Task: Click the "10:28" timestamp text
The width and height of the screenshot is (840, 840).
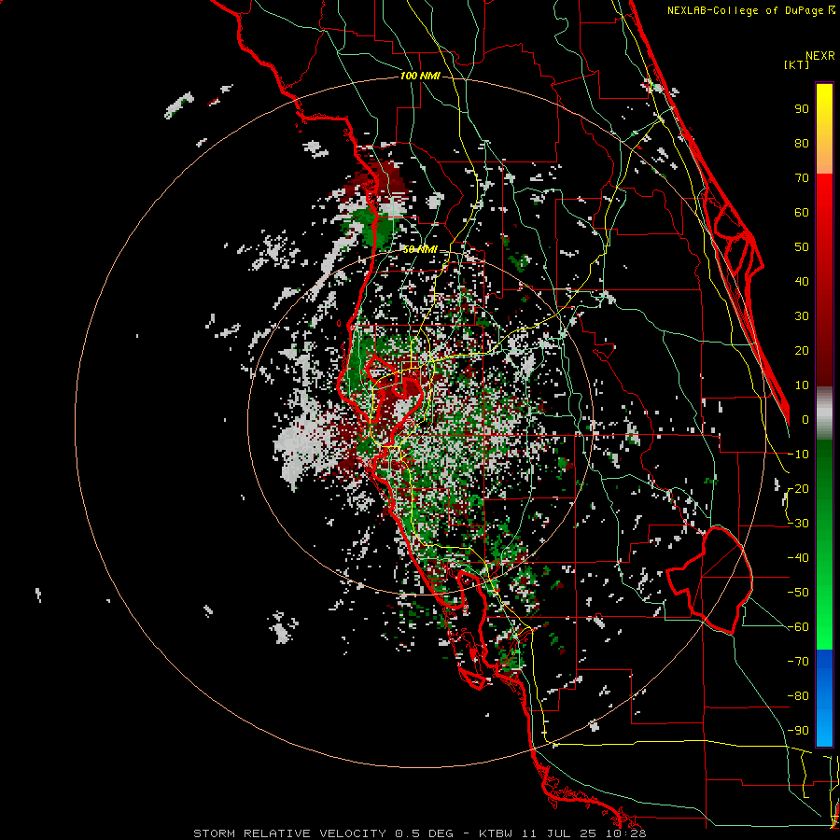Action: point(623,833)
